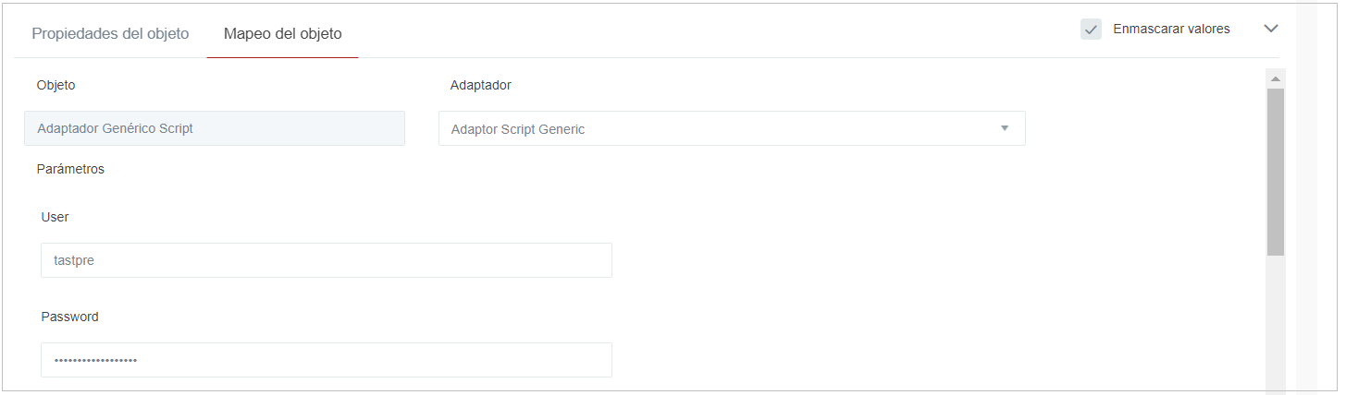The width and height of the screenshot is (1346, 395).
Task: Click the Adaptador Genérico Script object field
Action: [x=214, y=128]
